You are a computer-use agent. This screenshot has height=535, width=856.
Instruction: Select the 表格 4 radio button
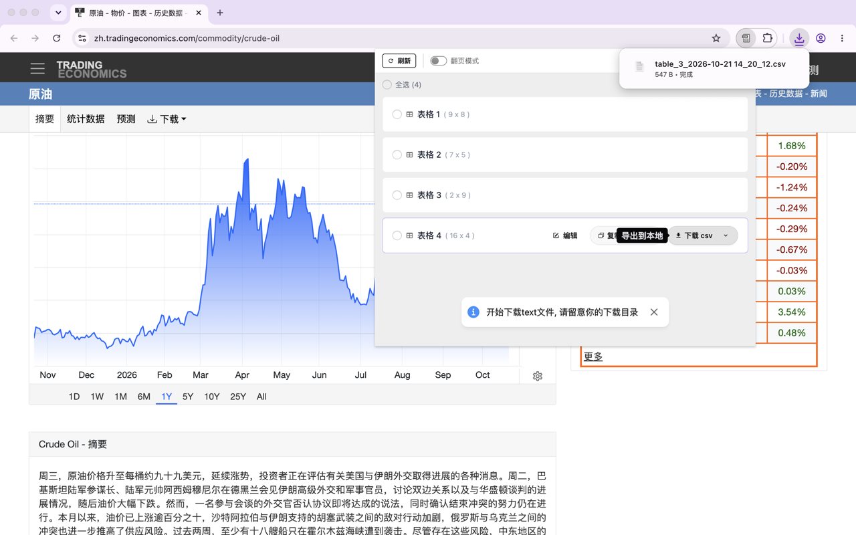(397, 235)
